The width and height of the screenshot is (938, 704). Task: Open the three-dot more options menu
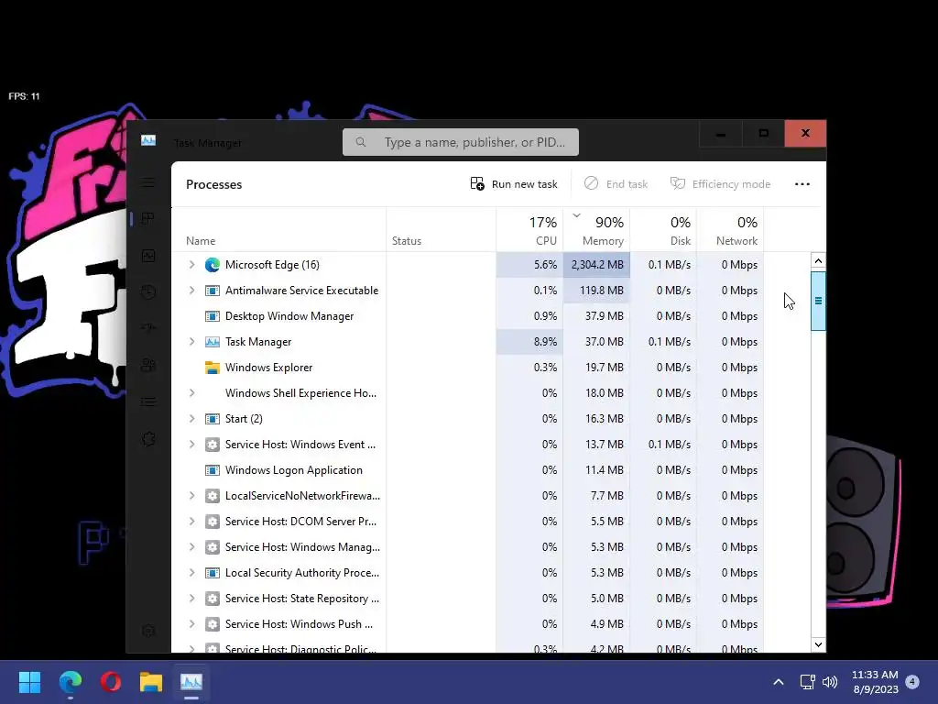(x=802, y=183)
